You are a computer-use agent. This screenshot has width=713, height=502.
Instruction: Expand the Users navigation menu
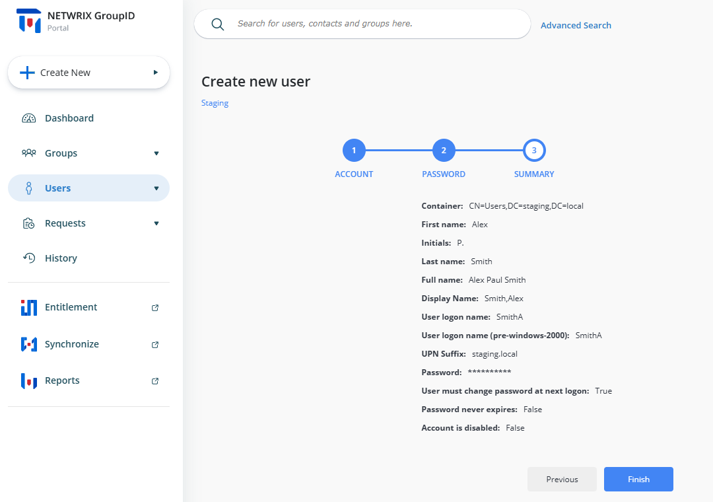click(x=156, y=188)
